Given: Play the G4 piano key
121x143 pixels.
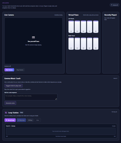Looking at the screenshot, I should pyautogui.click(x=96, y=27).
